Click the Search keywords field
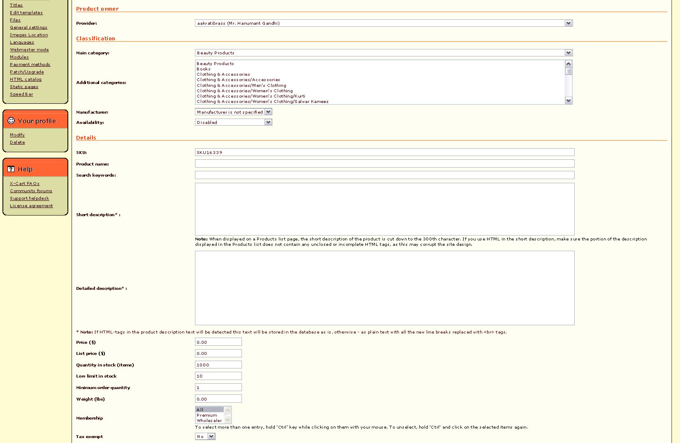The width and height of the screenshot is (680, 443). tap(385, 175)
